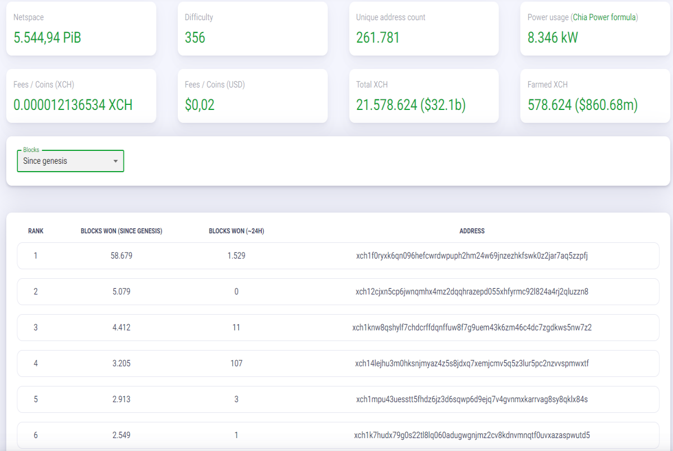This screenshot has width=673, height=451.
Task: Open the Blocks dropdown arrow
Action: 116,161
